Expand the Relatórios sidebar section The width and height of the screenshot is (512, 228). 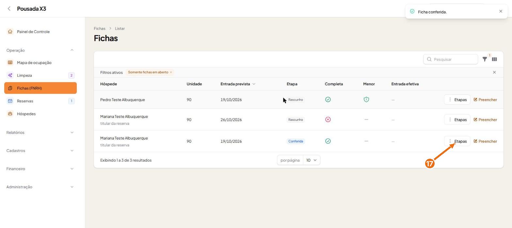[x=72, y=133]
